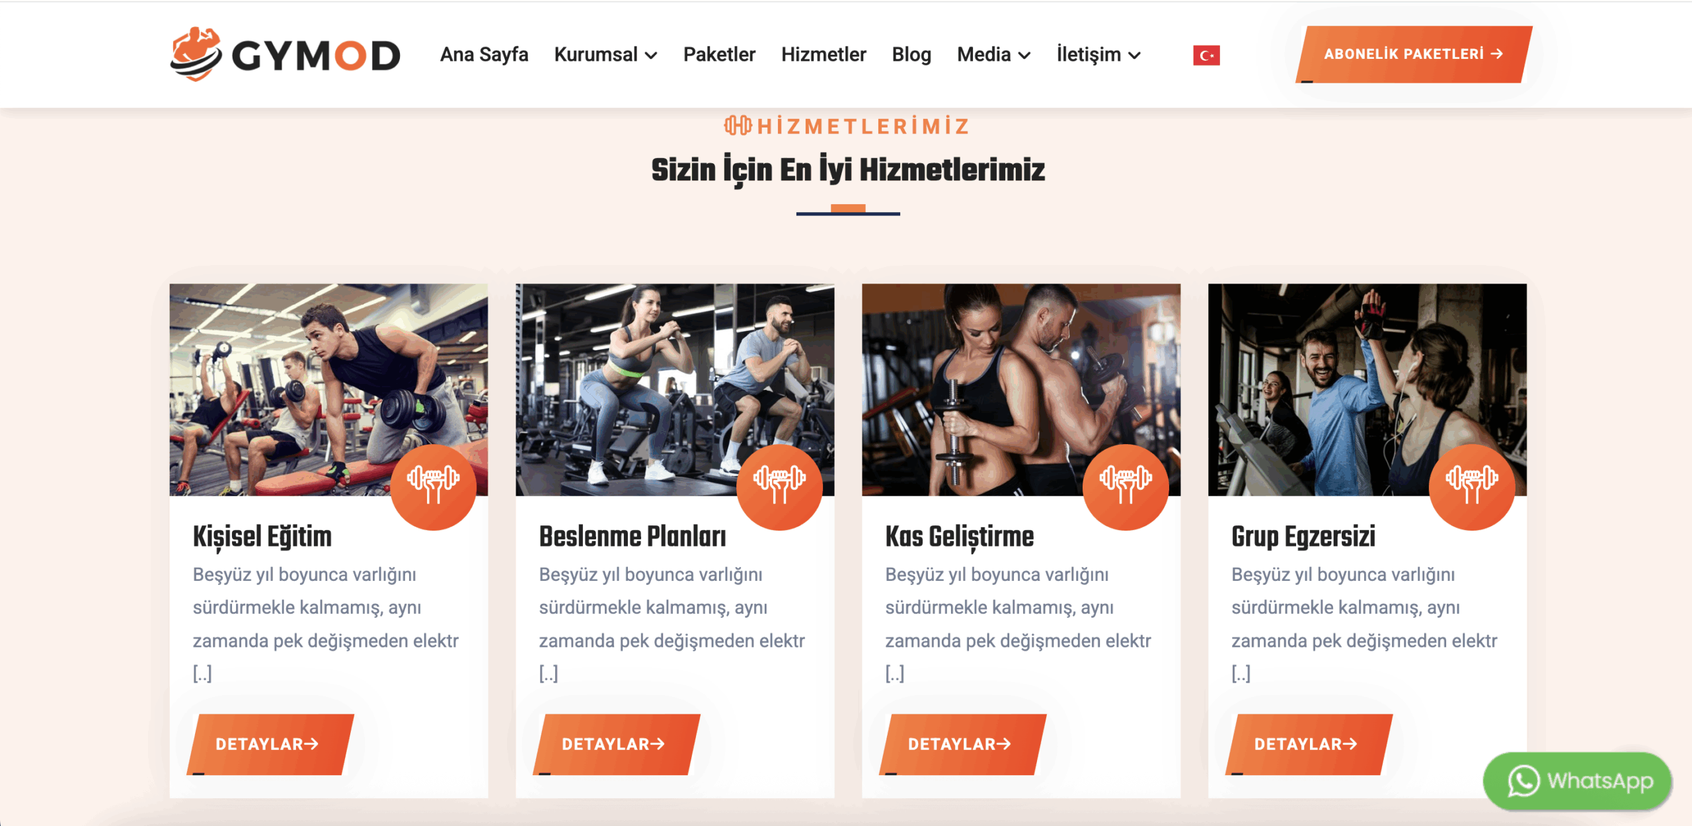Click the dumbbell icon on Beslenme Planları card
This screenshot has width=1692, height=826.
779,487
